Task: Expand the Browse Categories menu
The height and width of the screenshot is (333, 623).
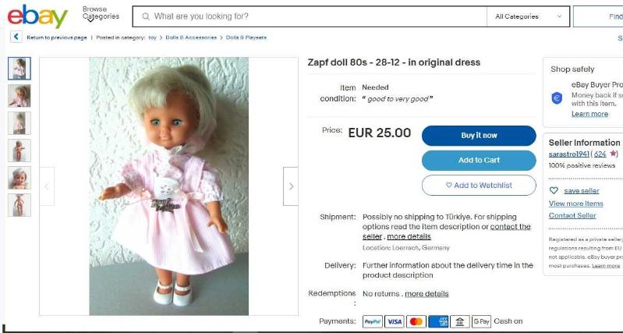Action: (x=101, y=13)
